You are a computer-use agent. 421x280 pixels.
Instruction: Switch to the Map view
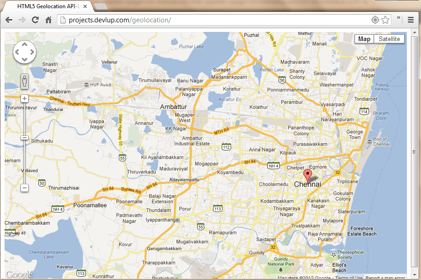[364, 39]
